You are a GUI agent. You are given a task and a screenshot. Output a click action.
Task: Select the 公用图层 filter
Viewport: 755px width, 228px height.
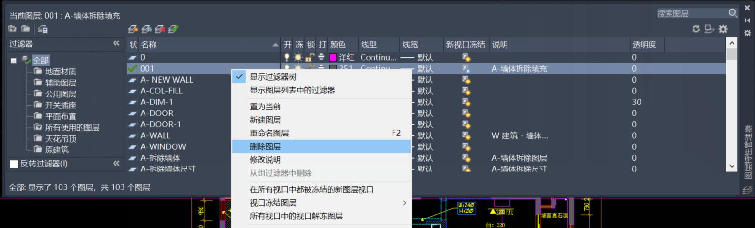pyautogui.click(x=61, y=94)
